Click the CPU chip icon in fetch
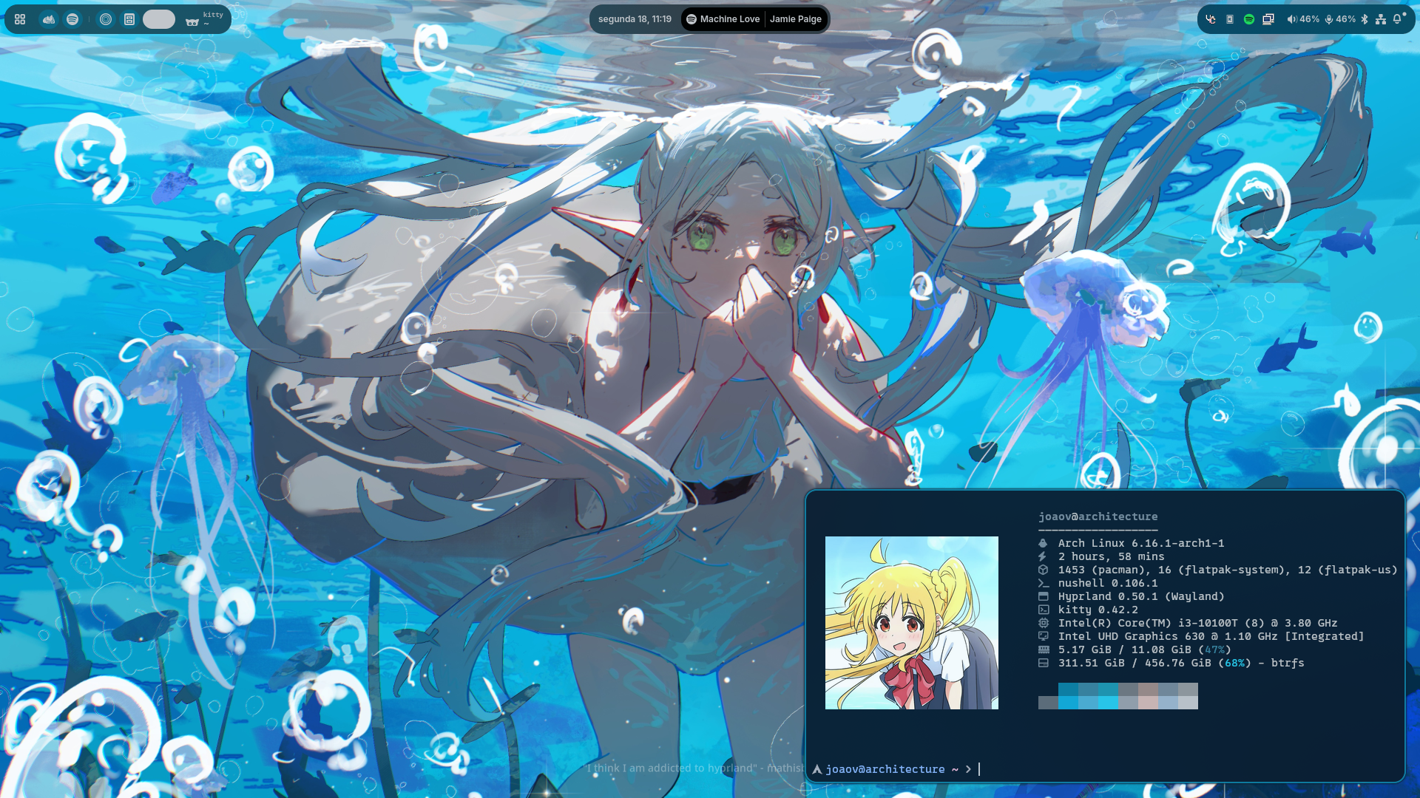Image resolution: width=1420 pixels, height=798 pixels. 1044,623
